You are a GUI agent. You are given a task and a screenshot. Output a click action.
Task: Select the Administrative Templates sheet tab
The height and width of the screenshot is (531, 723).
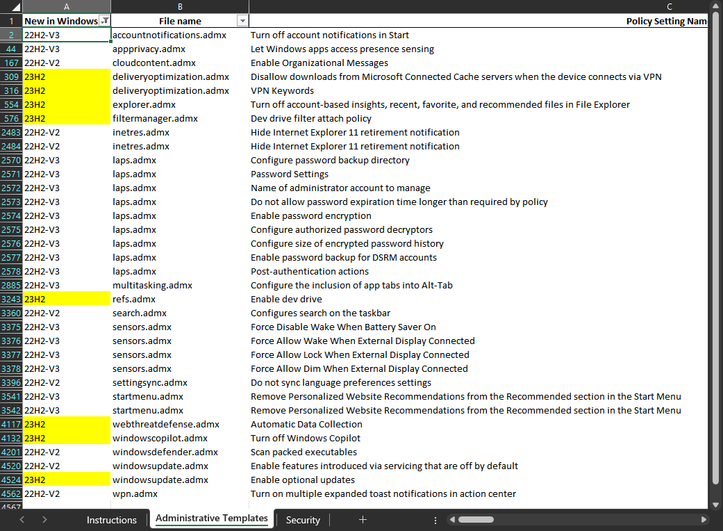(x=212, y=518)
